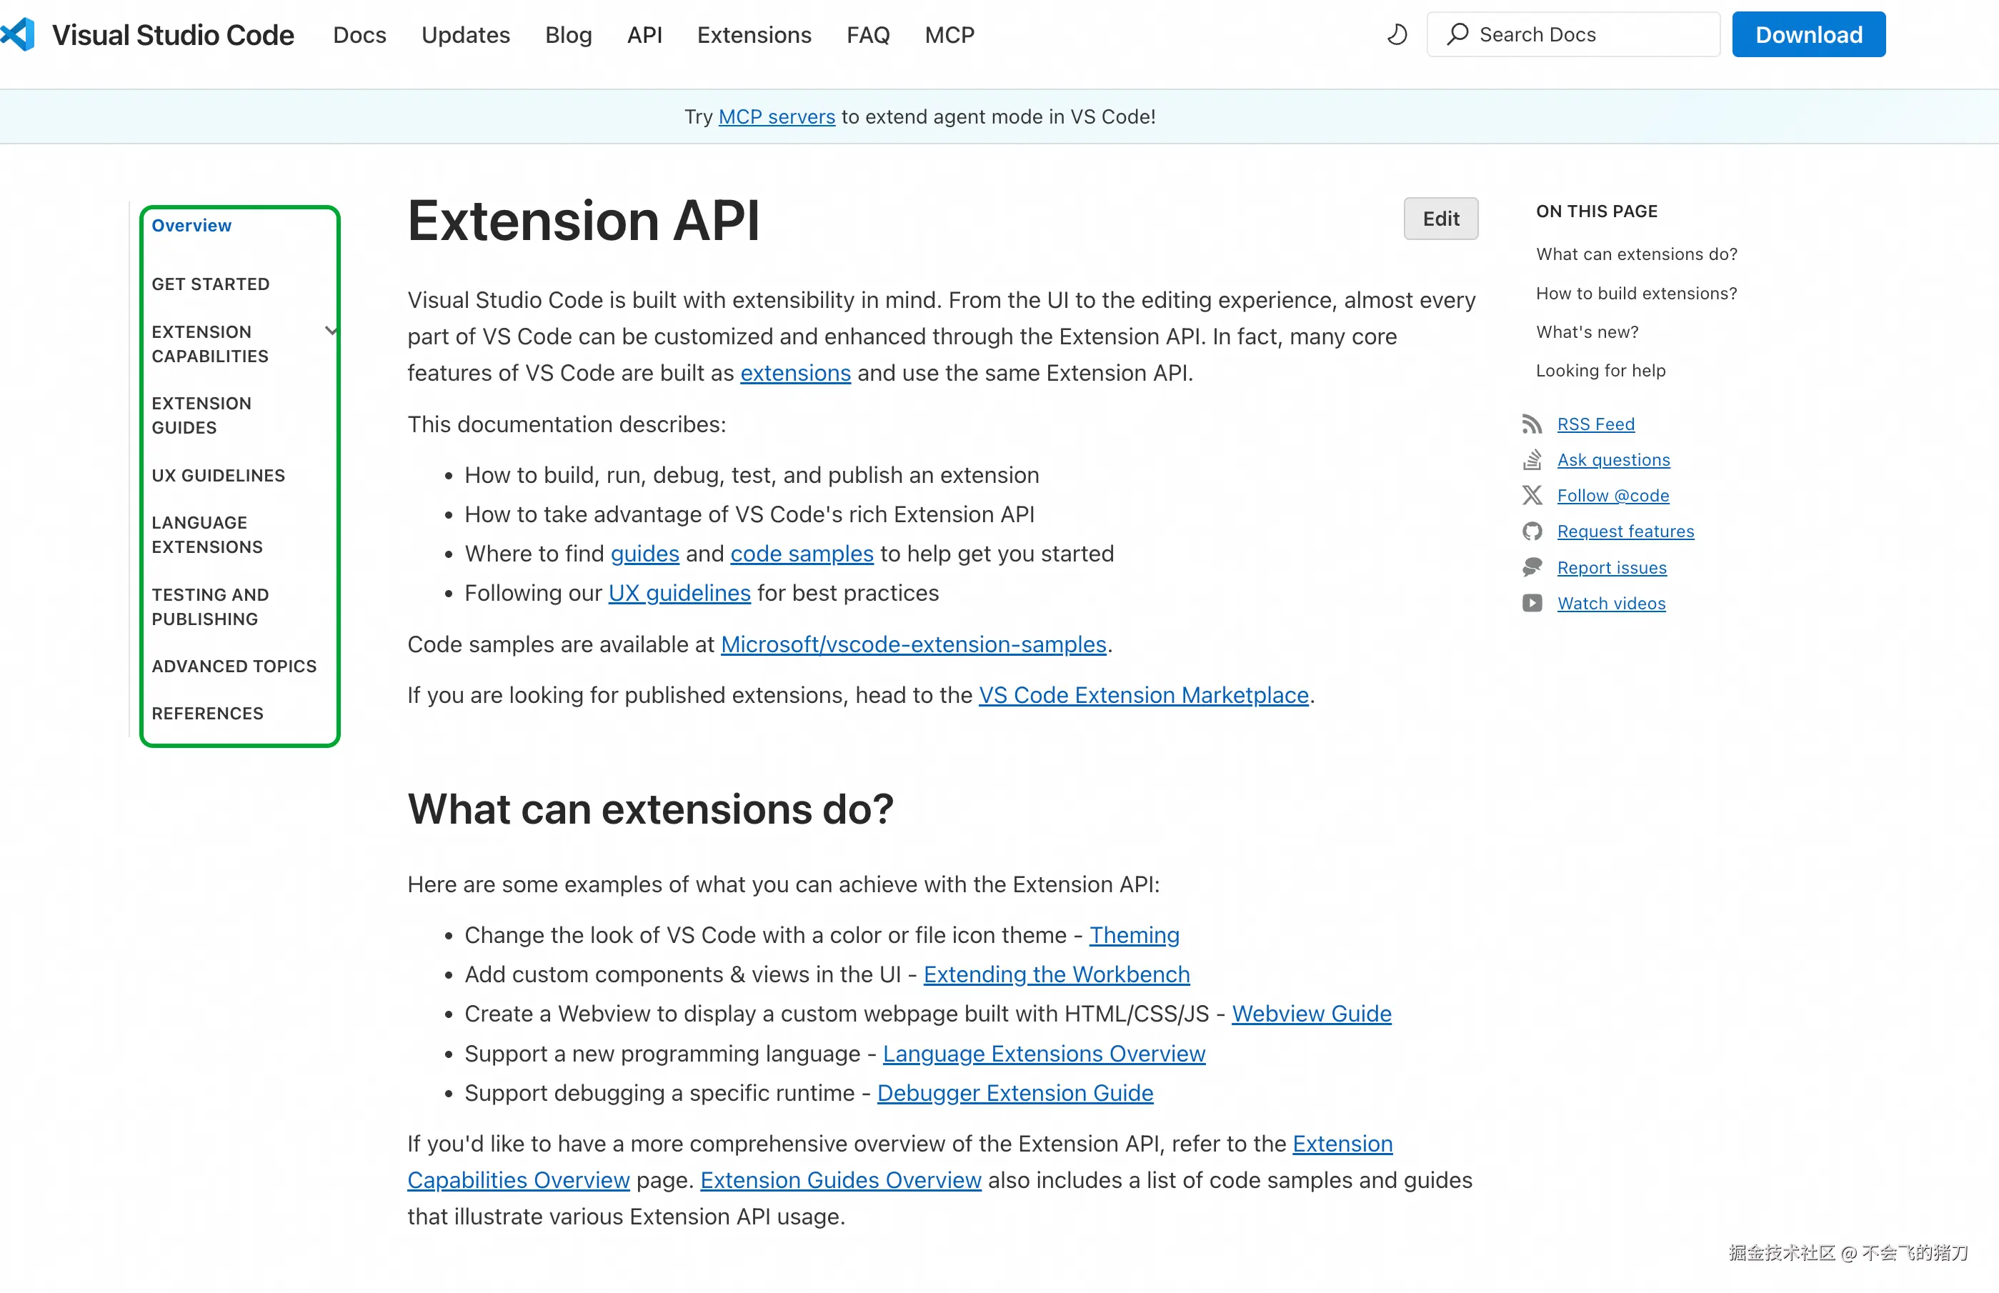Click the report issues speech bubble icon

1531,568
